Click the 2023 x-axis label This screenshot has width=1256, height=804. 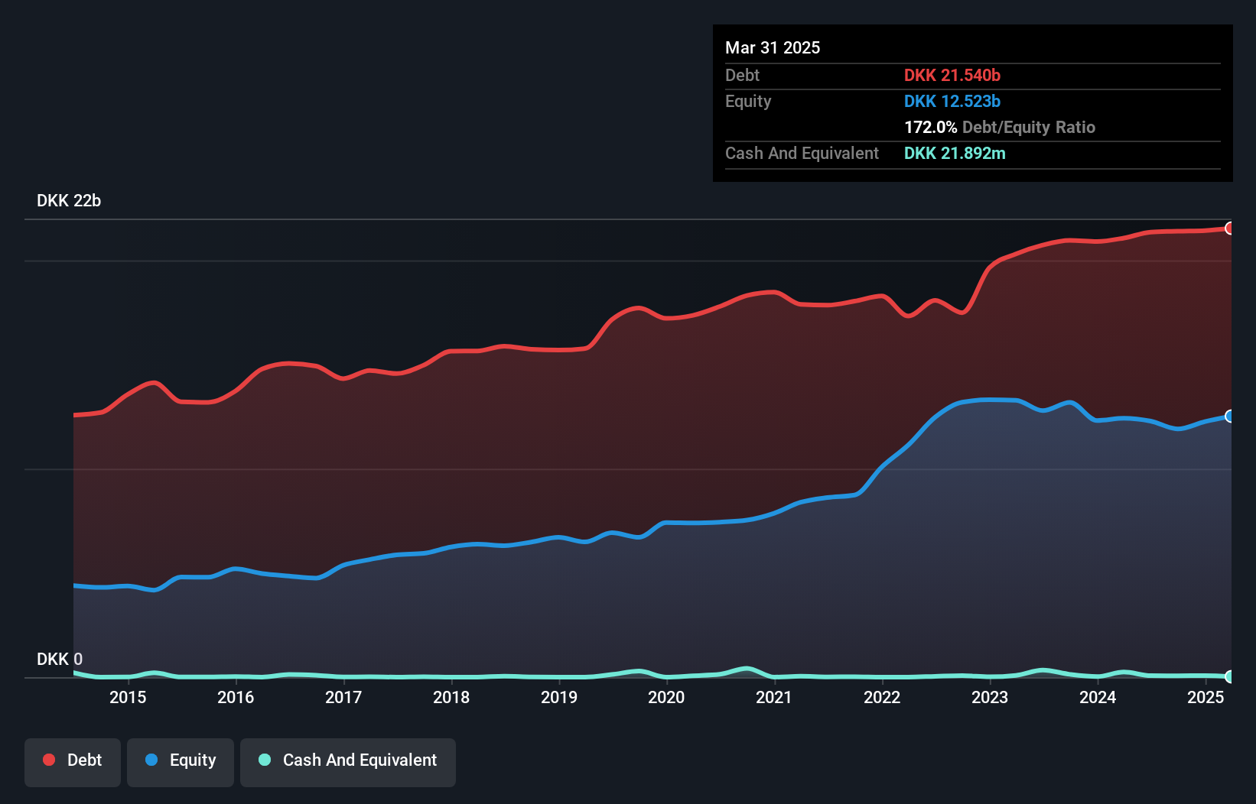(990, 697)
